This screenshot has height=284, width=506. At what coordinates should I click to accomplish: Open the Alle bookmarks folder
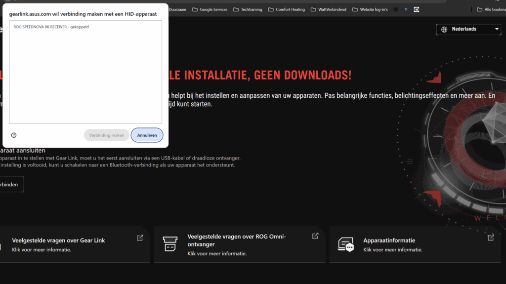point(491,9)
